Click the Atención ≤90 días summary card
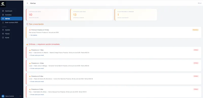This screenshot has height=98, width=203. (x=92, y=15)
